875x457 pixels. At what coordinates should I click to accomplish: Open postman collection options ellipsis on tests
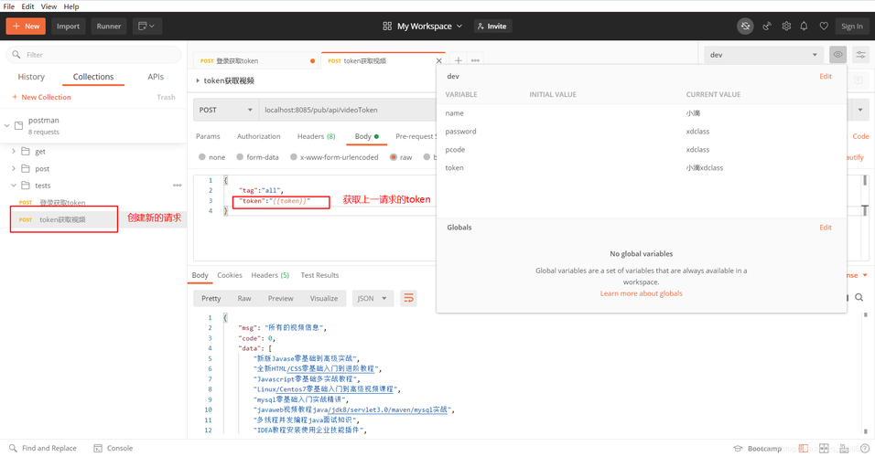[177, 185]
